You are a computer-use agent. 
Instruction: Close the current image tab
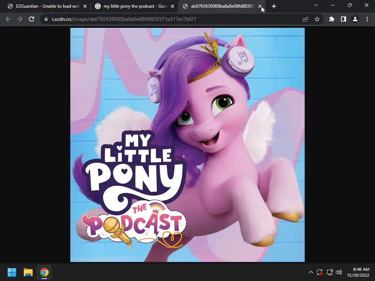coord(260,7)
